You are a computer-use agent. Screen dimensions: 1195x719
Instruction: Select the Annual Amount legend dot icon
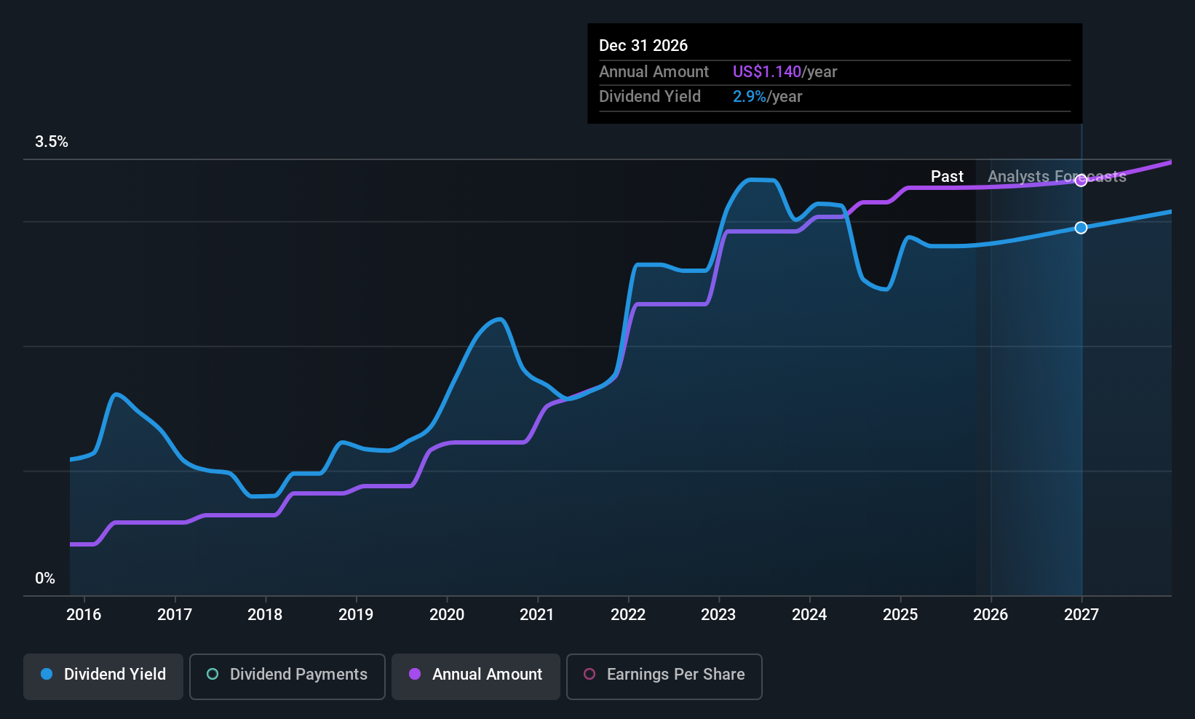click(x=415, y=675)
